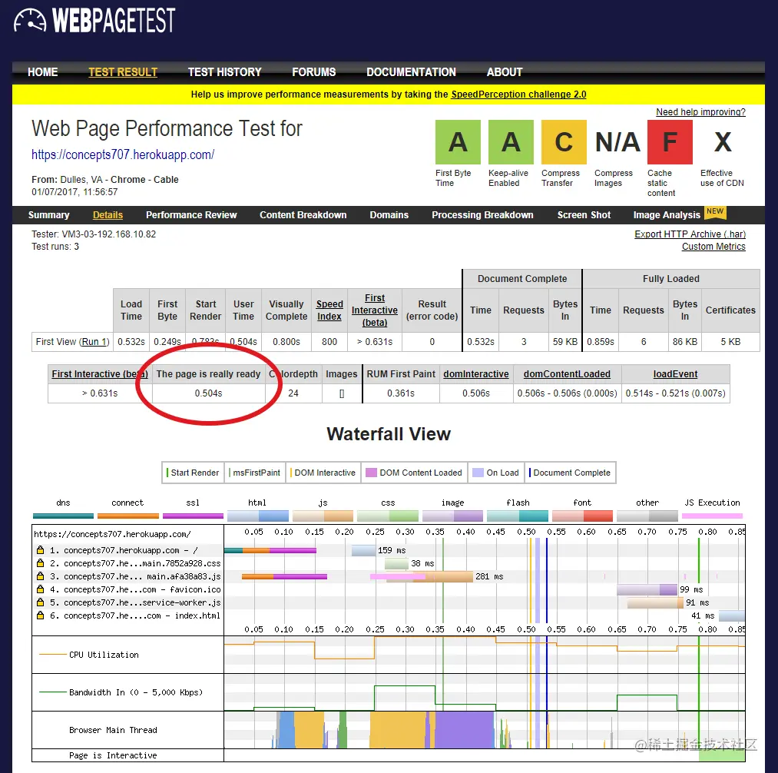This screenshot has width=778, height=773.
Task: Click the CPU Utilization graph row
Action: [389, 655]
